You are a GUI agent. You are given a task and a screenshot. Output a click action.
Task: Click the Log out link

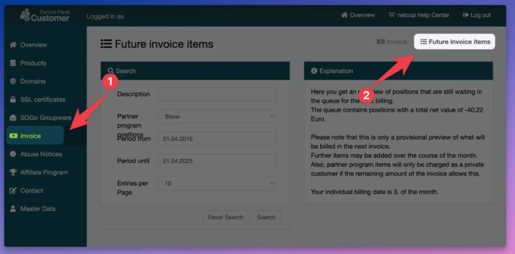click(477, 15)
